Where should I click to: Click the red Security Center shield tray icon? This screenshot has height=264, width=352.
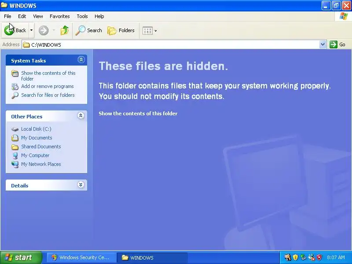[319, 257]
